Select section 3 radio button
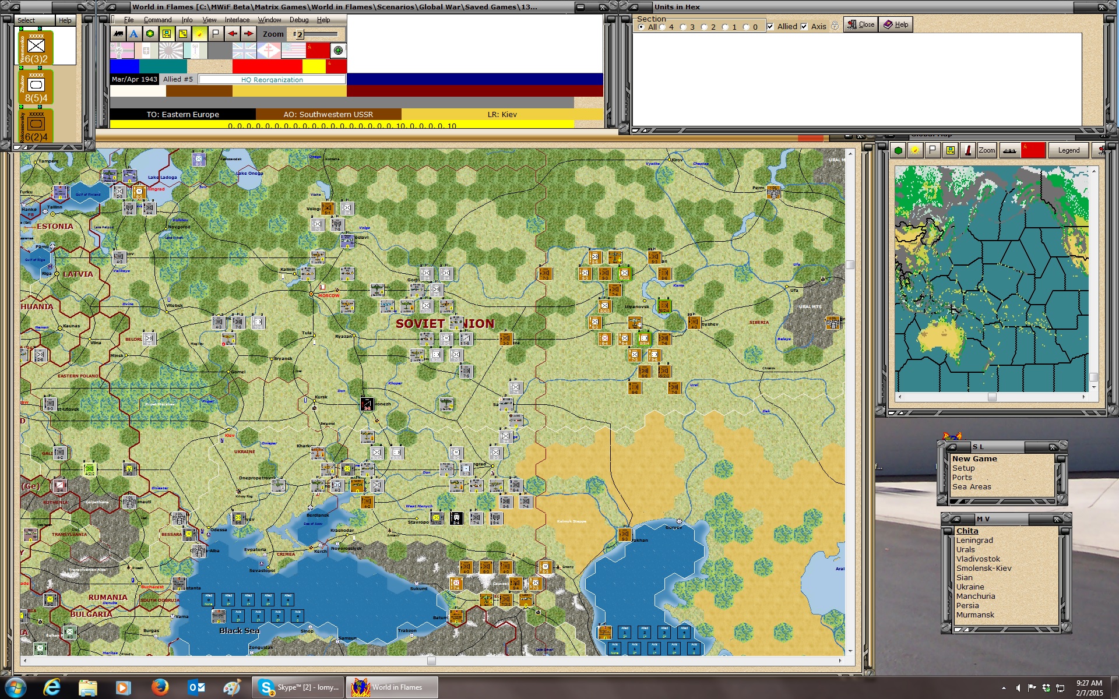The image size is (1119, 699). (x=683, y=27)
